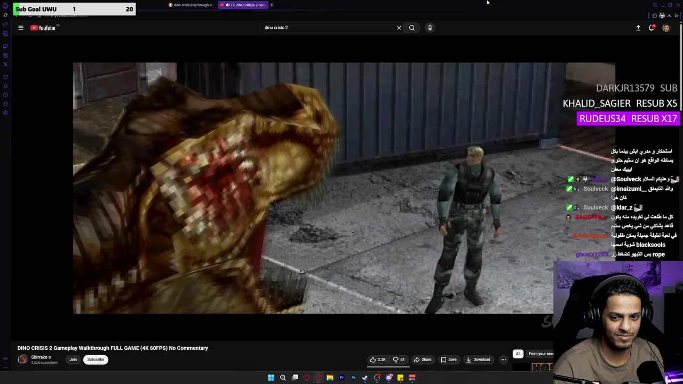
Task: Open Instagram in the Opera sidebar
Action: coord(5,55)
